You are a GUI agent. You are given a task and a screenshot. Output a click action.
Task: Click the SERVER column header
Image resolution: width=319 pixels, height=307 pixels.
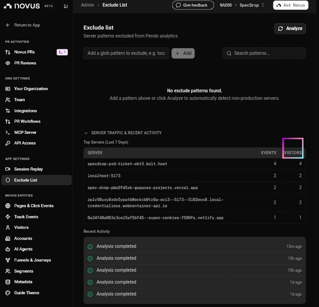(x=95, y=153)
